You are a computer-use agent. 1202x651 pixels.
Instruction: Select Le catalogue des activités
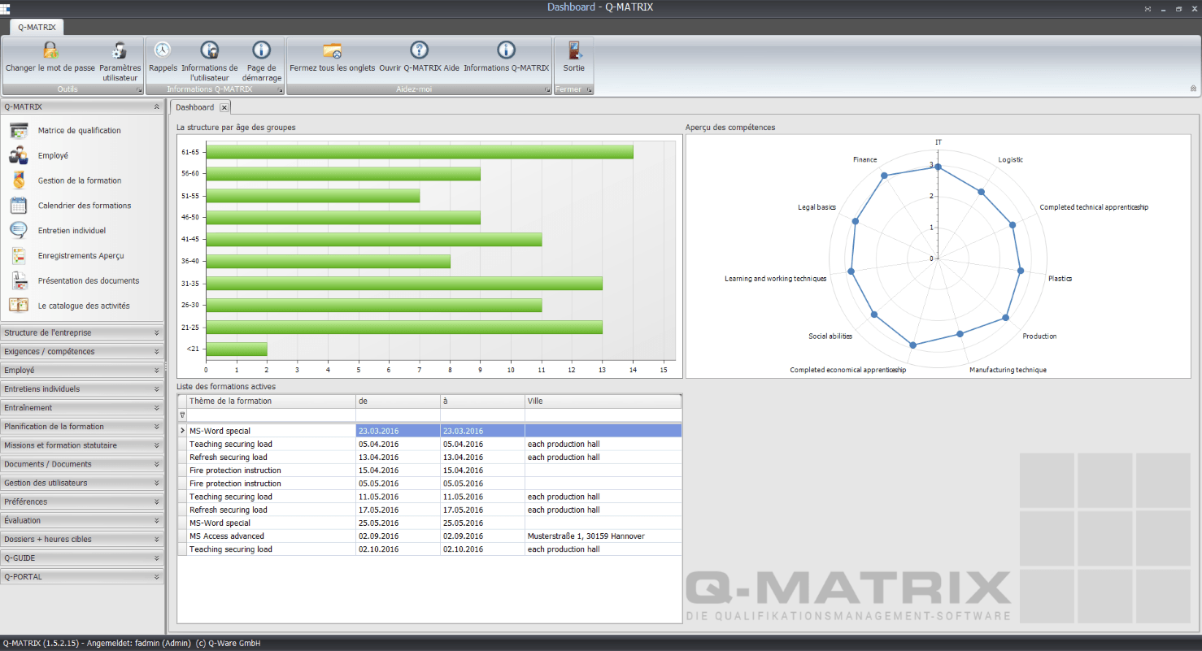83,306
